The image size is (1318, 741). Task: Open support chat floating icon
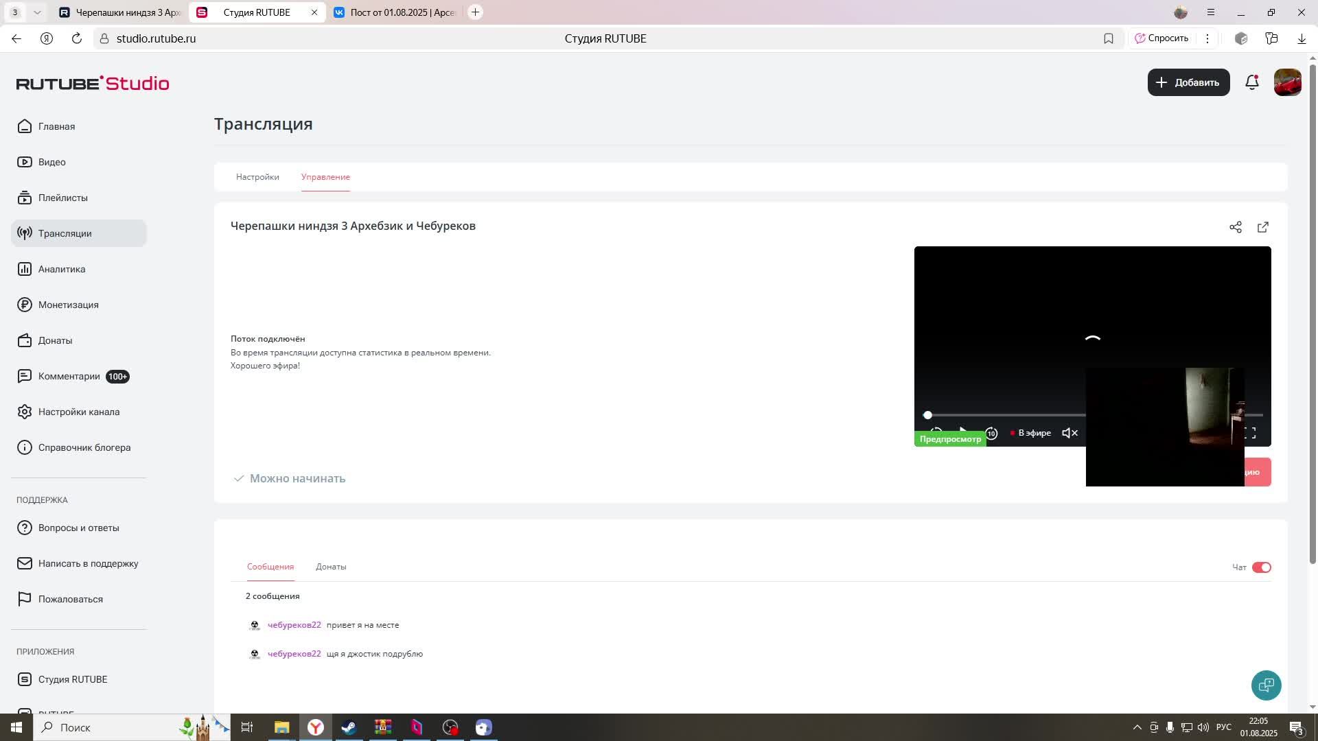click(x=1266, y=685)
